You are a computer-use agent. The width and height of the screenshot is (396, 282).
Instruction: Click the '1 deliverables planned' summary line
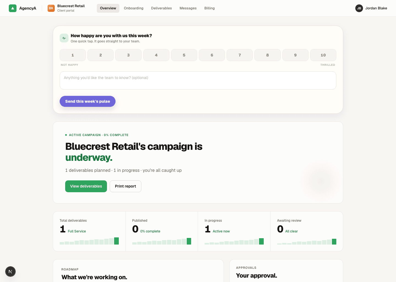pyautogui.click(x=123, y=170)
